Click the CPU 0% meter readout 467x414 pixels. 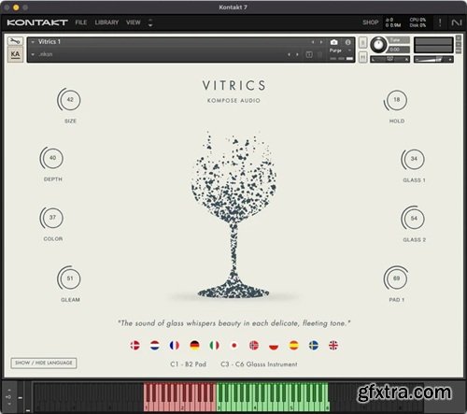point(417,20)
